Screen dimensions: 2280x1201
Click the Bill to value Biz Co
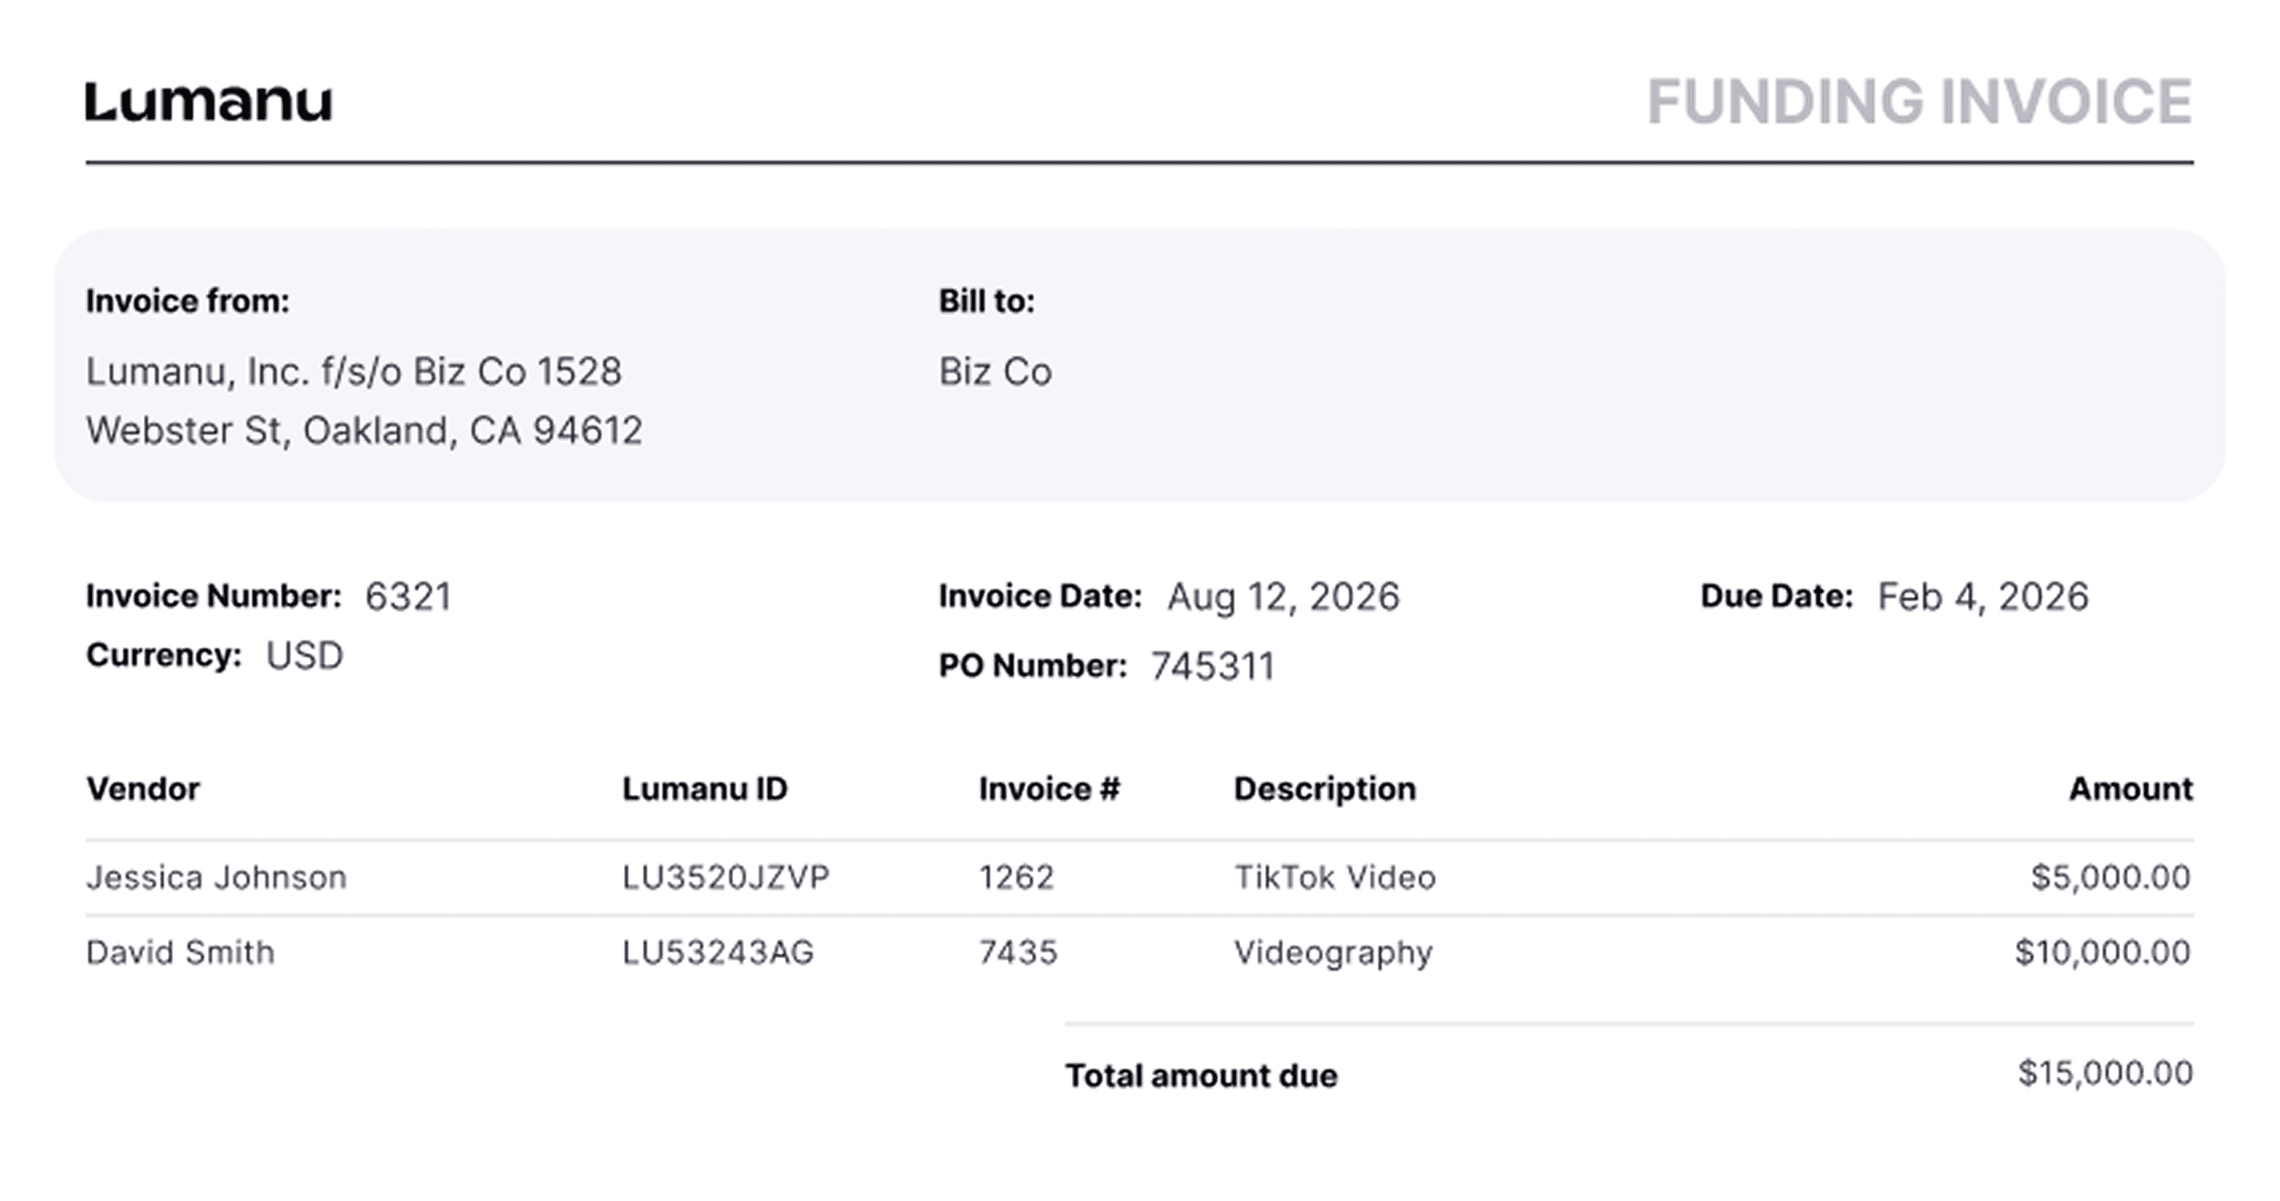[995, 372]
